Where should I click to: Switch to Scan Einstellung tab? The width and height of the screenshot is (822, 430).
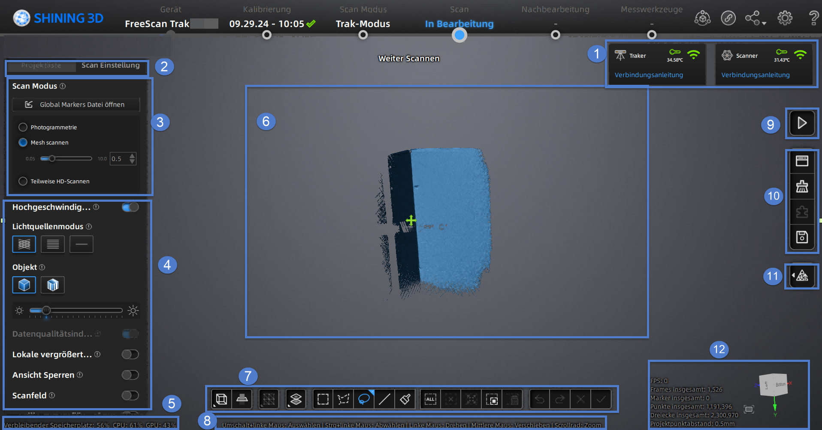pyautogui.click(x=110, y=66)
